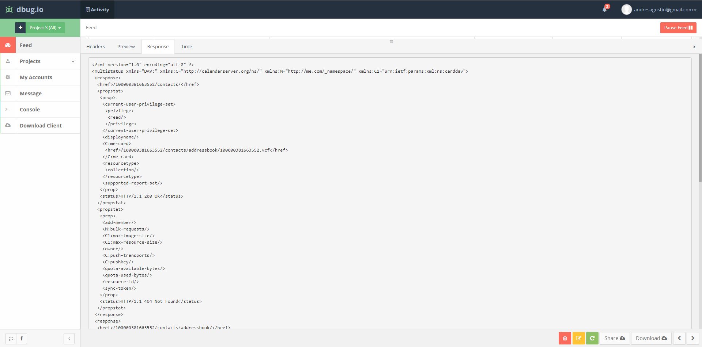The width and height of the screenshot is (702, 347).
Task: Delete the entry with trash button
Action: tap(565, 338)
